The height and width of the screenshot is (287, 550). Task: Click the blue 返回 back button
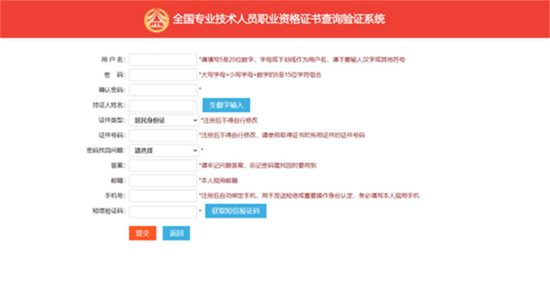coord(177,233)
